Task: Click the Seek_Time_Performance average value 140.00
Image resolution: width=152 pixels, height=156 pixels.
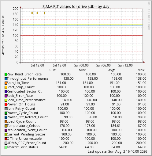Action: click(117, 100)
